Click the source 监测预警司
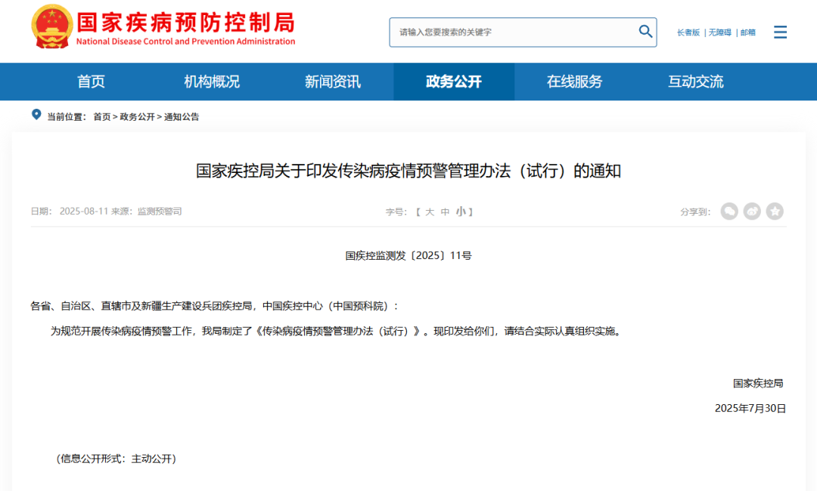The width and height of the screenshot is (817, 491). pyautogui.click(x=160, y=212)
